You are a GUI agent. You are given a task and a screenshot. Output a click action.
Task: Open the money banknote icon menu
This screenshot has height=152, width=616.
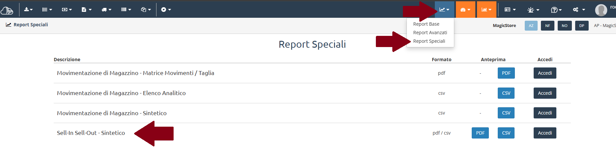pyautogui.click(x=67, y=10)
